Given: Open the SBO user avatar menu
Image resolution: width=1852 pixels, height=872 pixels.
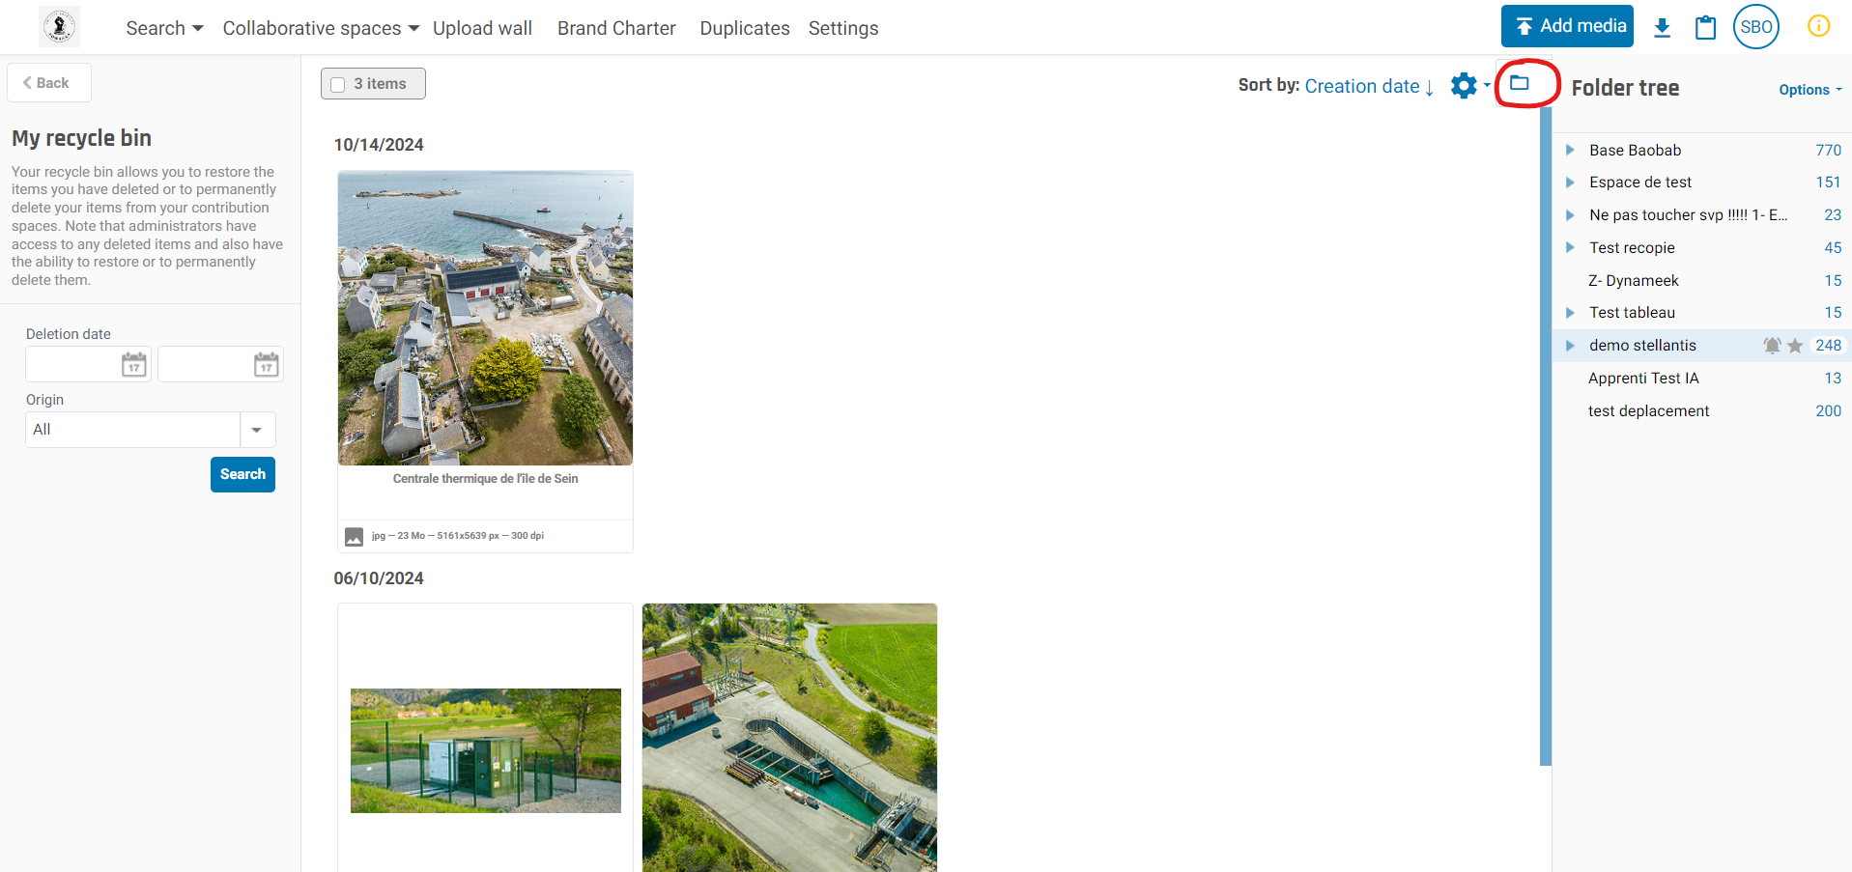Looking at the screenshot, I should [x=1755, y=27].
